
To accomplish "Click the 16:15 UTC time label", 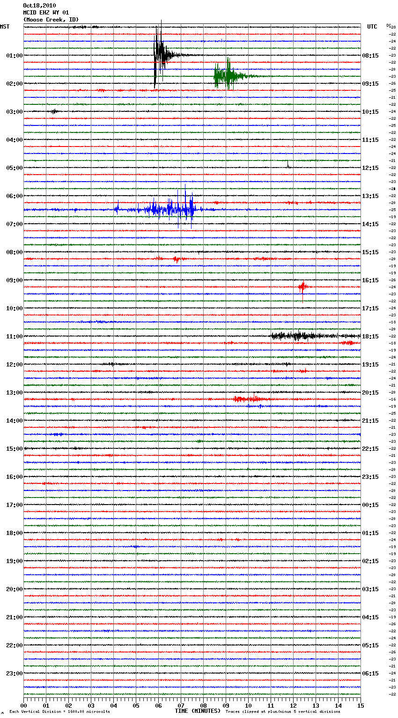I will 370,280.
